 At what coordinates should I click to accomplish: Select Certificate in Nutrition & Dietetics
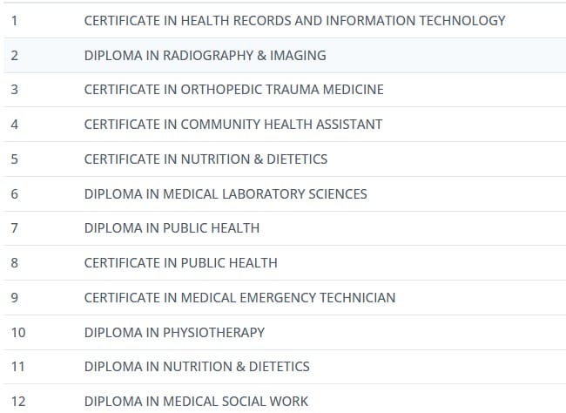click(206, 159)
